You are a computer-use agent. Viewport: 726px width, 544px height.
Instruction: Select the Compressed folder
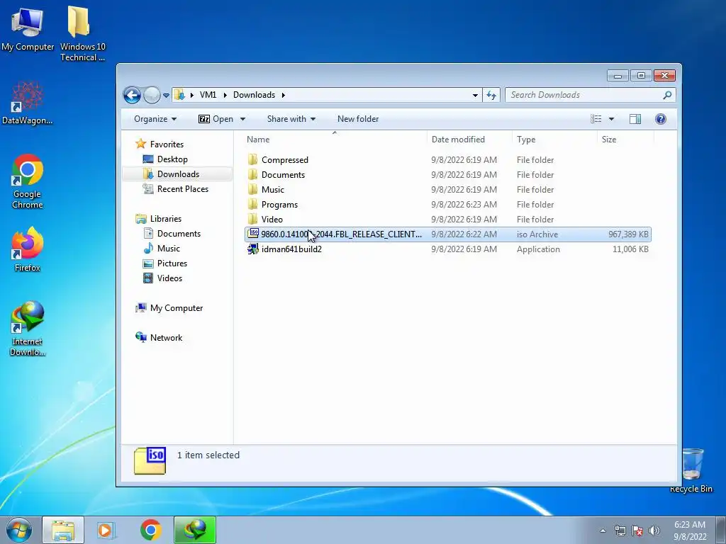pyautogui.click(x=448, y=160)
